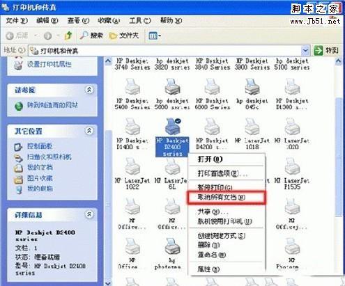Click the forward navigation arrow icon
Screen dimensions: 345x286
[47, 35]
